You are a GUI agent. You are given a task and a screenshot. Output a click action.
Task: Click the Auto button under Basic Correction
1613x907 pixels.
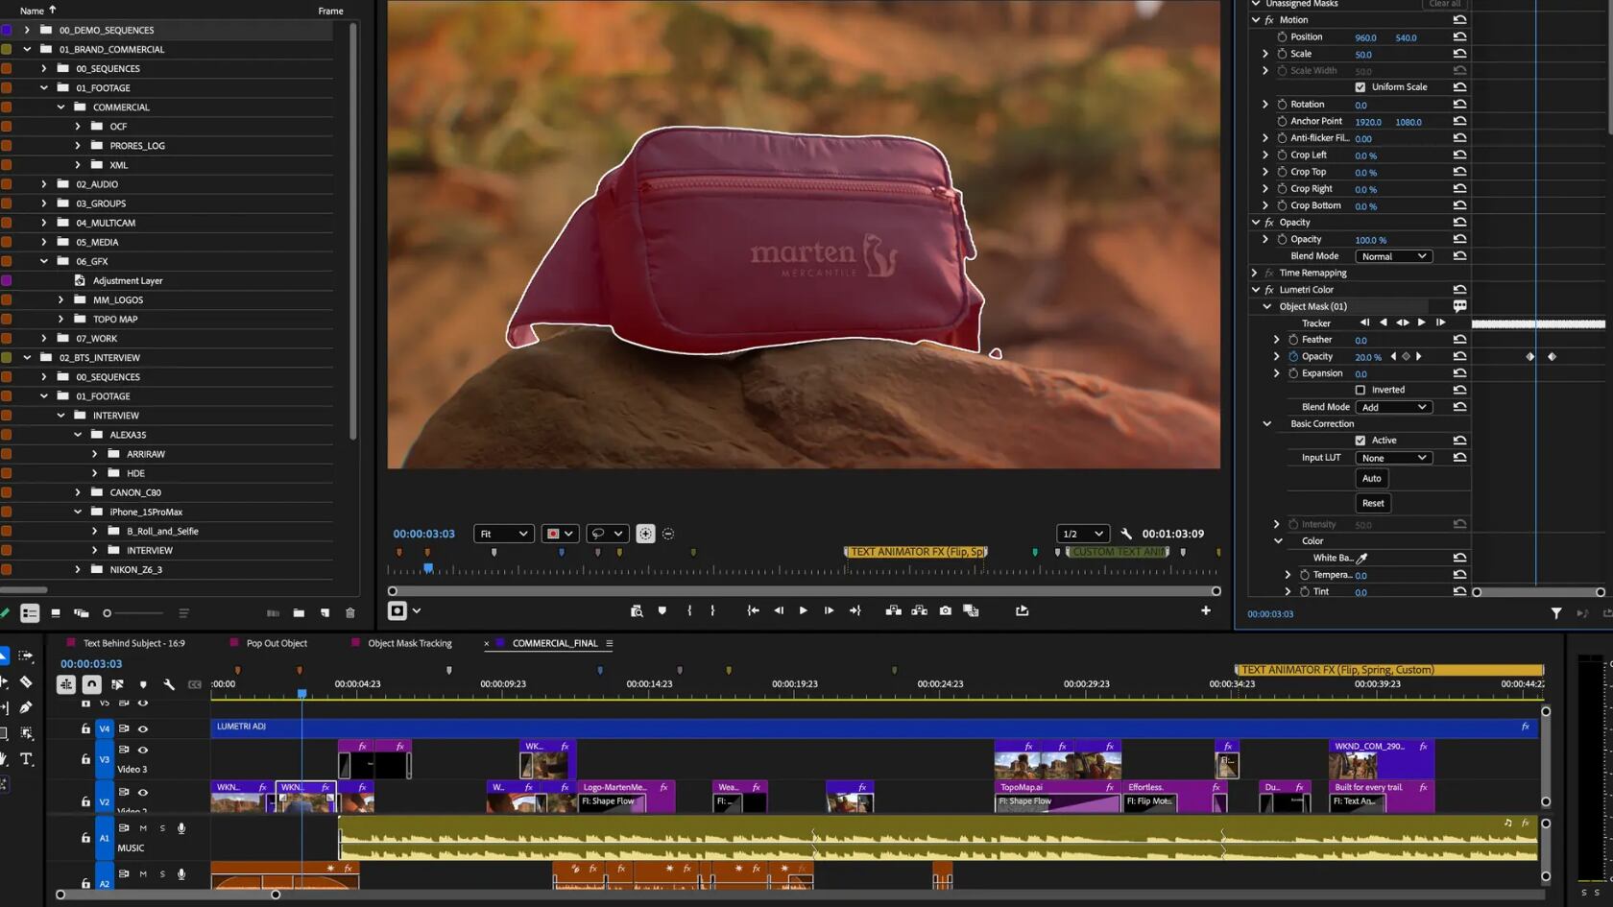[1371, 479]
